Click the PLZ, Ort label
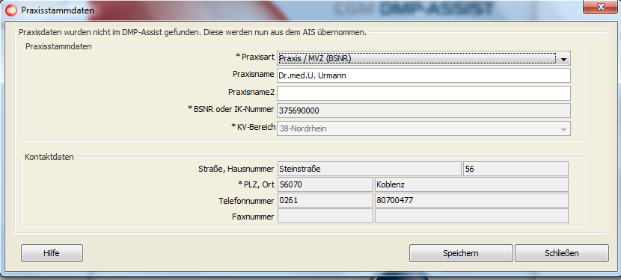The height and width of the screenshot is (280, 621). (256, 185)
